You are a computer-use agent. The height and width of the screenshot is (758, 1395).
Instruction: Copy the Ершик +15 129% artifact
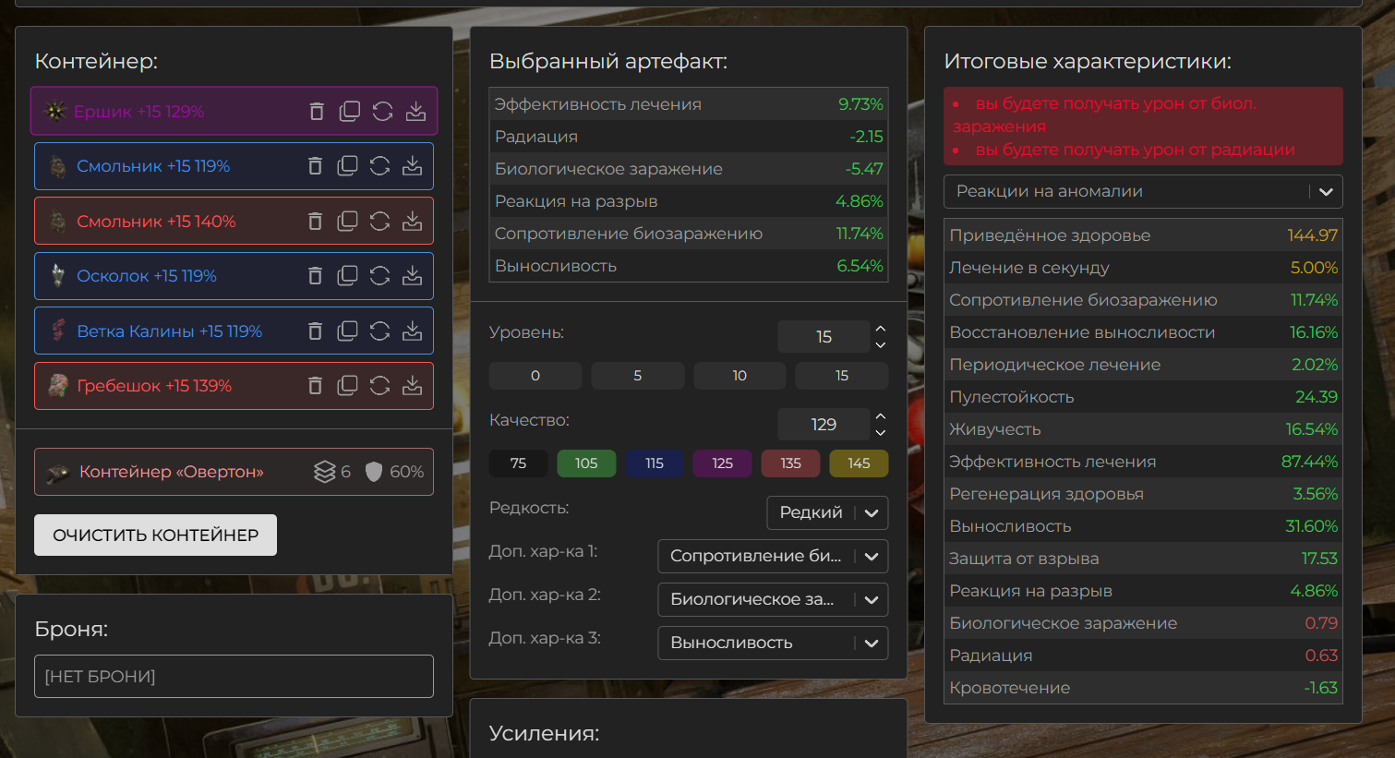coord(349,112)
